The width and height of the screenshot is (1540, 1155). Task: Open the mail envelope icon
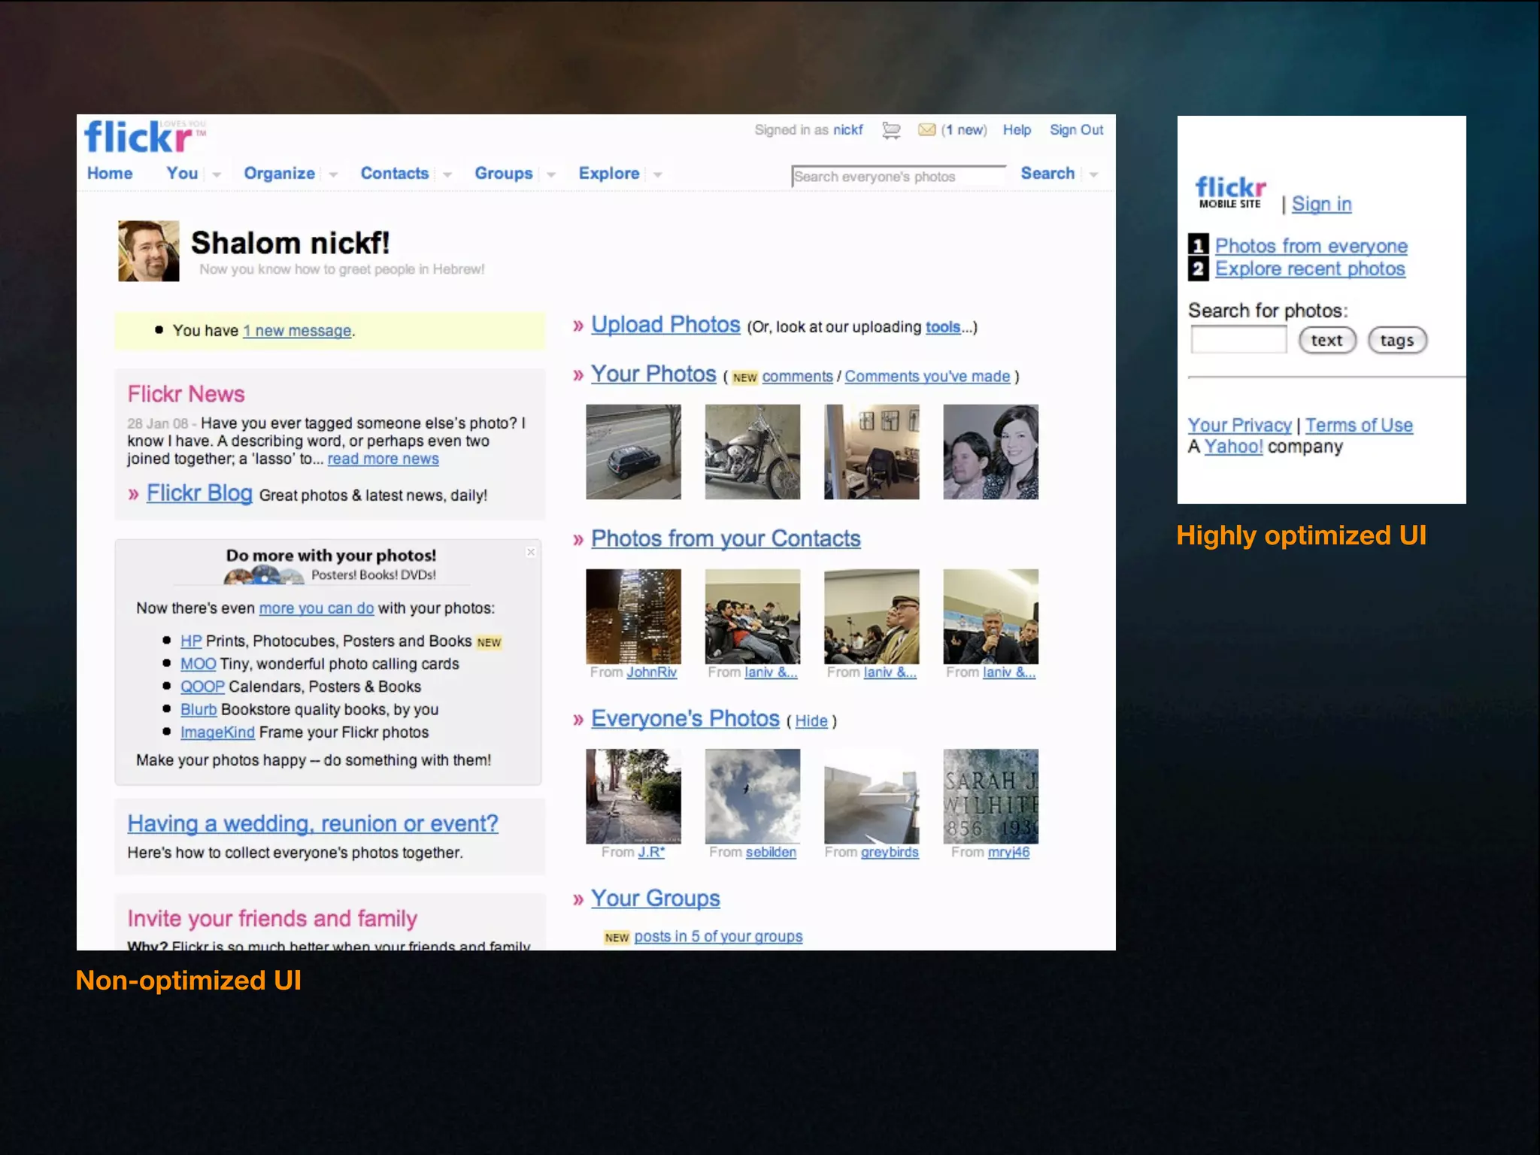pos(927,130)
